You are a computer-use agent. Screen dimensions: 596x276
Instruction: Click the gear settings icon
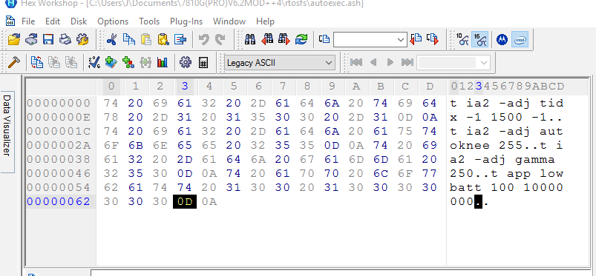[186, 62]
